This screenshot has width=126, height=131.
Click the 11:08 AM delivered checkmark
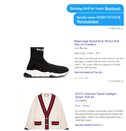tap(122, 28)
